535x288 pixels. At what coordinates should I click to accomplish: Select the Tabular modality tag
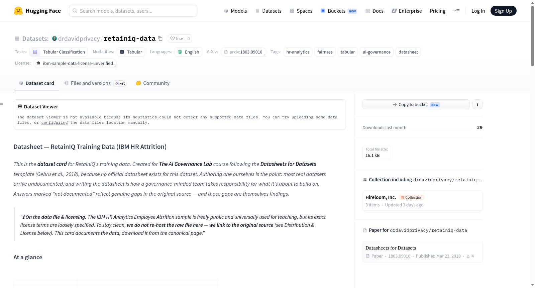(131, 52)
